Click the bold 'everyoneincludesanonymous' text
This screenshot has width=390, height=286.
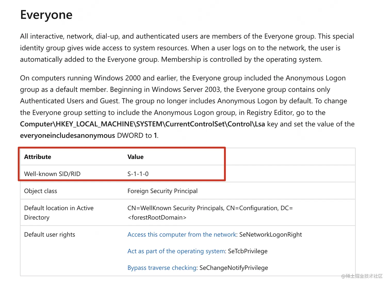tap(68, 135)
